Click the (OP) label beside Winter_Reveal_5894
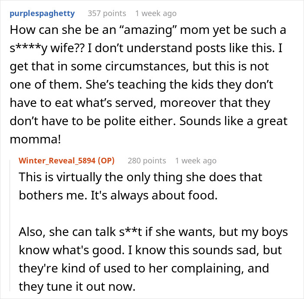This screenshot has height=299, width=304. (103, 160)
